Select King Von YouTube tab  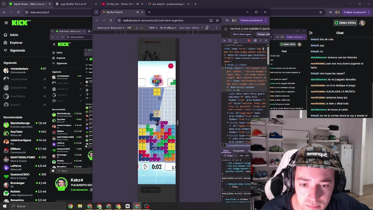[x=122, y=4]
